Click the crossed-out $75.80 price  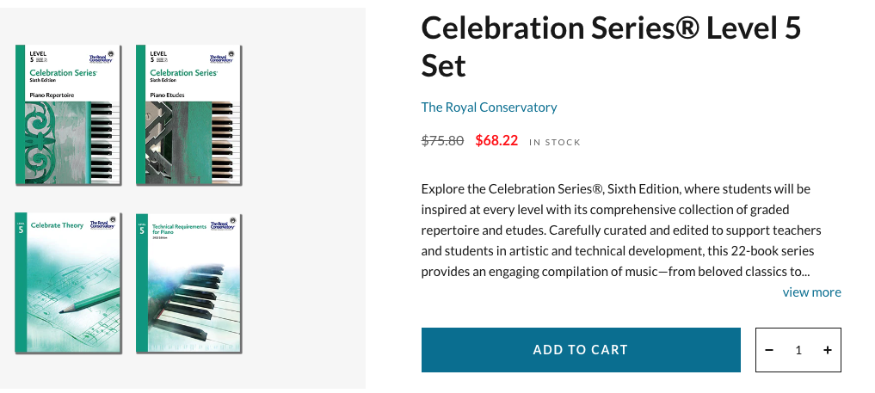click(x=442, y=141)
